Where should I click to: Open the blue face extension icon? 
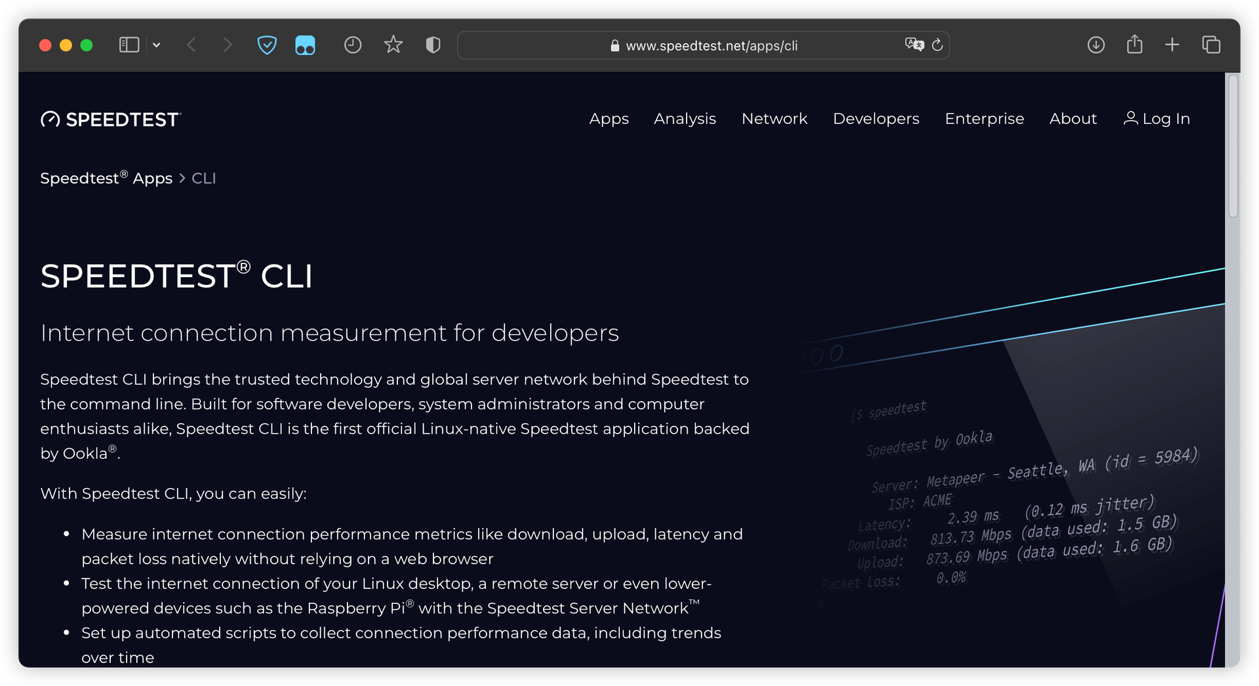point(305,45)
